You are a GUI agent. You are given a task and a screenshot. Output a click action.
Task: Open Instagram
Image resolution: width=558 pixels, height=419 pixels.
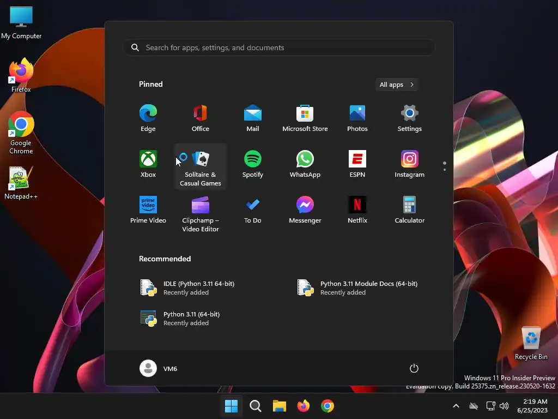click(410, 164)
